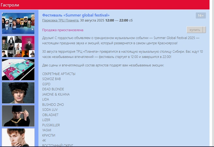
Task: Open thumbnail of artist in fur hat
Action: coord(18,93)
